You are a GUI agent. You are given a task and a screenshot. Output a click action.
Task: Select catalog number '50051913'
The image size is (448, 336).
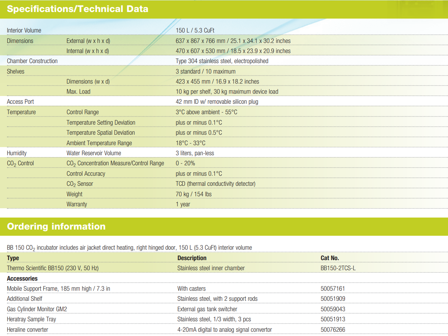click(x=333, y=319)
